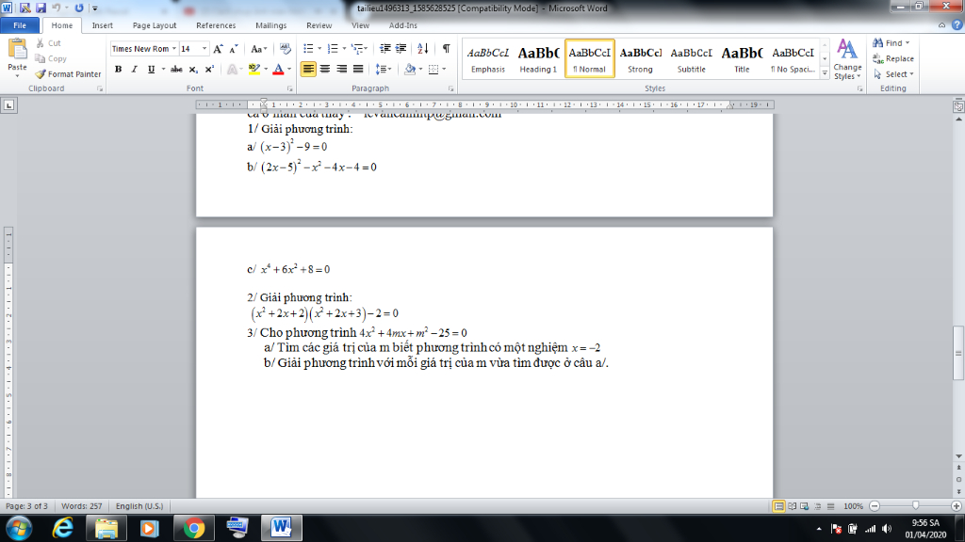The image size is (965, 542).
Task: Open the font name dropdown
Action: click(x=174, y=49)
